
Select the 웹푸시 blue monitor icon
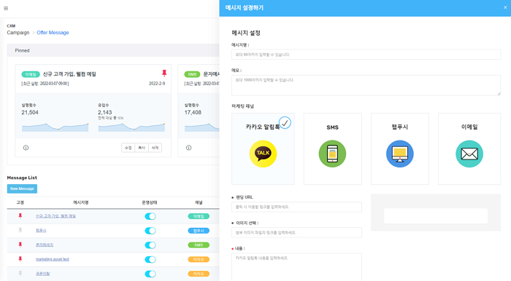400,154
